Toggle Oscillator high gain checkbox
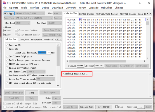The height and width of the screenshot is (112, 155). click(7, 57)
